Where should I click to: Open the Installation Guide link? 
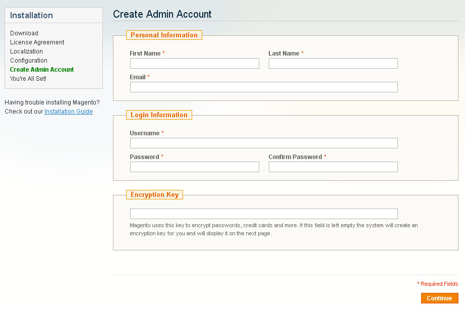click(68, 112)
